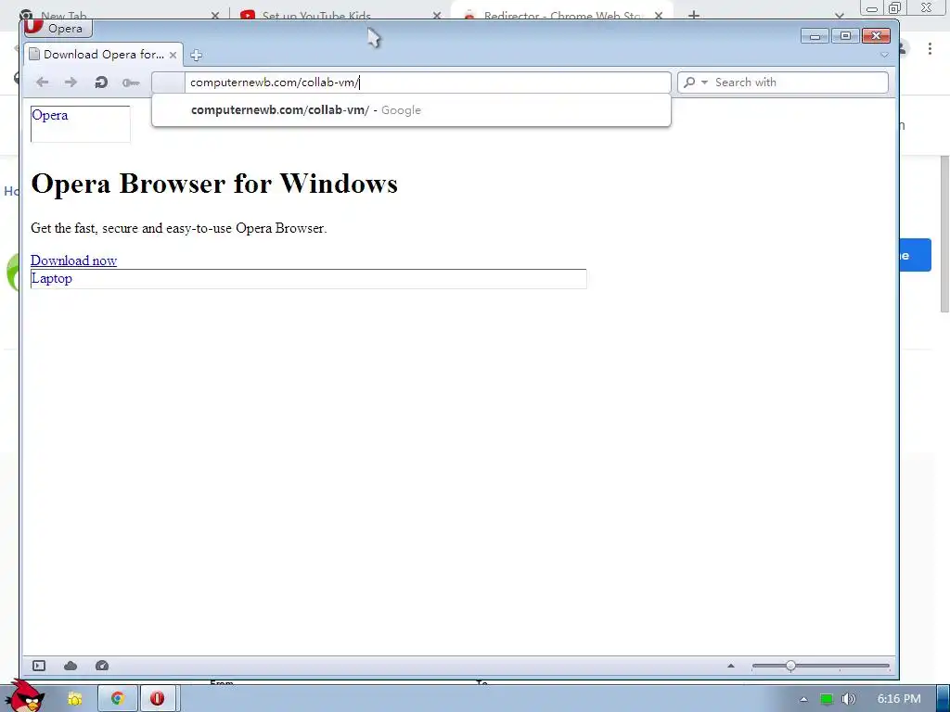The image size is (950, 712).
Task: Enable Opera Turbo speedometer icon
Action: (x=102, y=666)
